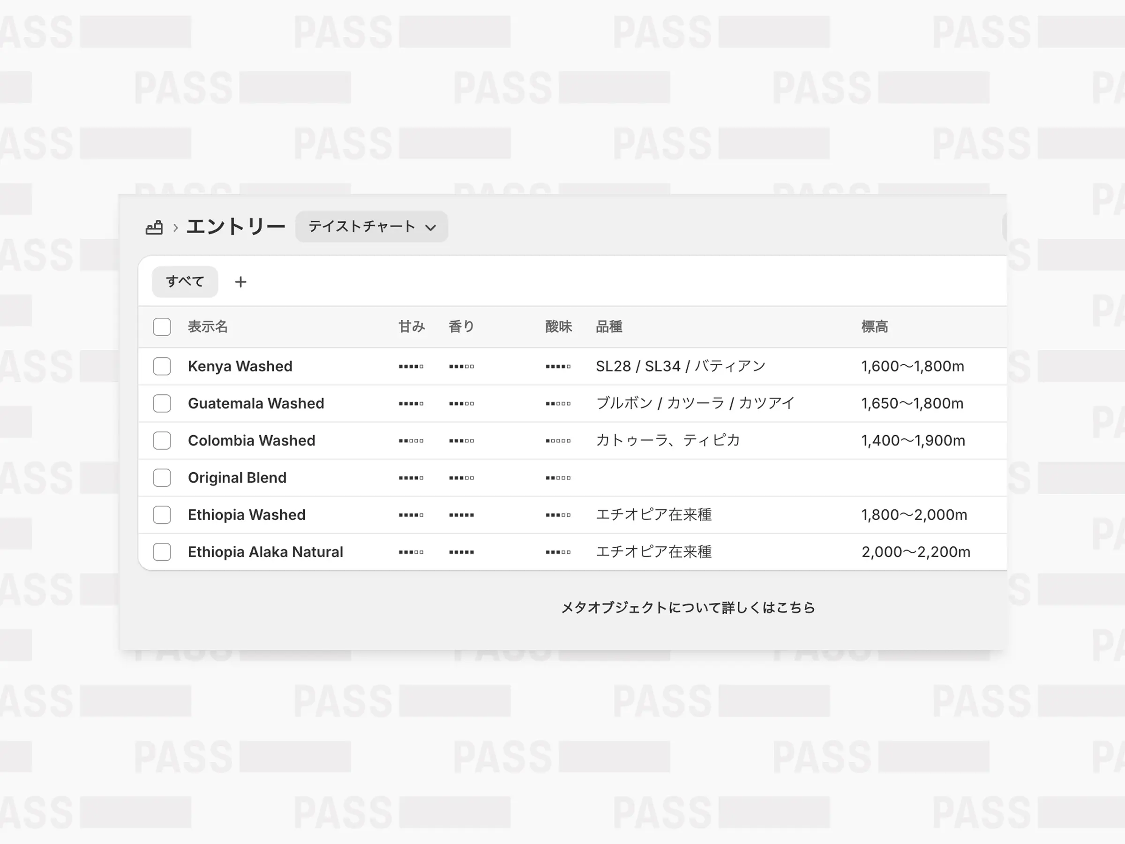Sort by the 表示名 column header
Viewport: 1125px width, 844px height.
coord(207,327)
